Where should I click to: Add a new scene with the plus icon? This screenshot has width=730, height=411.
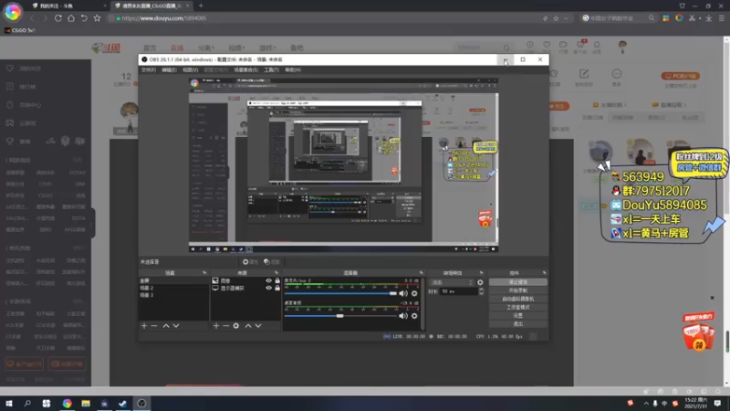pos(144,326)
